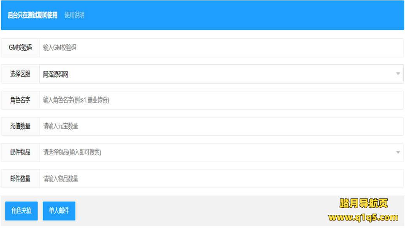The width and height of the screenshot is (405, 228).
Task: Click the 充值数量 field label
Action: [x=20, y=126]
